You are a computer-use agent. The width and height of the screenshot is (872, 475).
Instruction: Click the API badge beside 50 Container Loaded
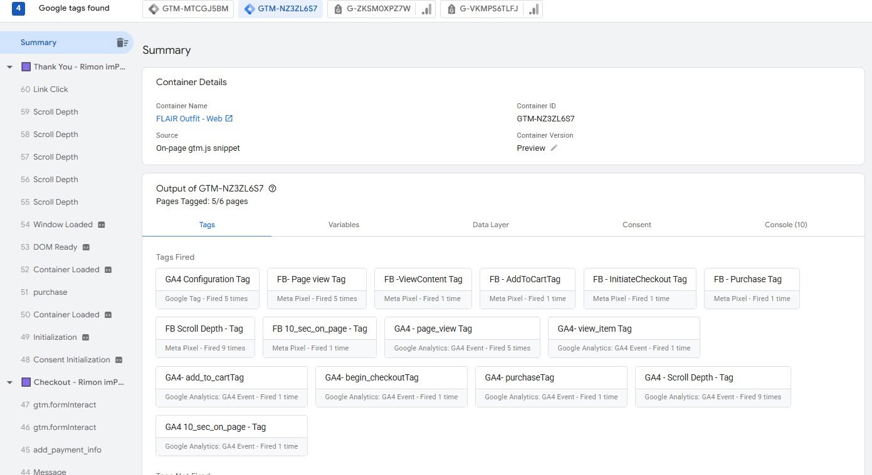(x=108, y=315)
